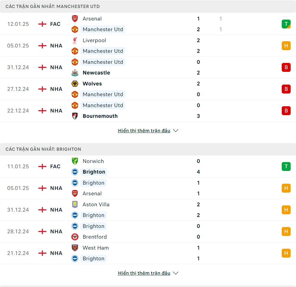This screenshot has width=296, height=287.
Task: Open Wolves team name link
Action: click(92, 83)
